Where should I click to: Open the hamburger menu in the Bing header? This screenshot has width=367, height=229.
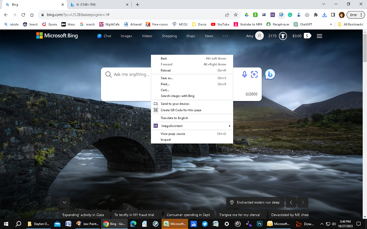pos(319,36)
